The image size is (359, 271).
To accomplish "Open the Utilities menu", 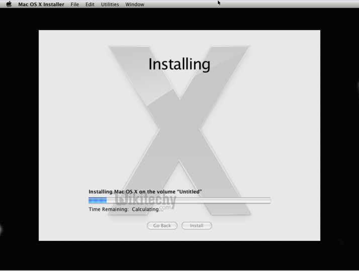I will point(110,5).
